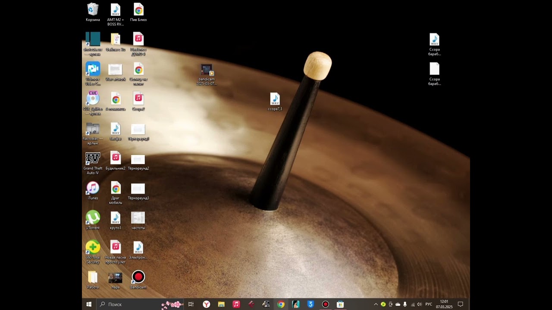This screenshot has height=310, width=552.
Task: Open the volume control in the tray
Action: 419,304
